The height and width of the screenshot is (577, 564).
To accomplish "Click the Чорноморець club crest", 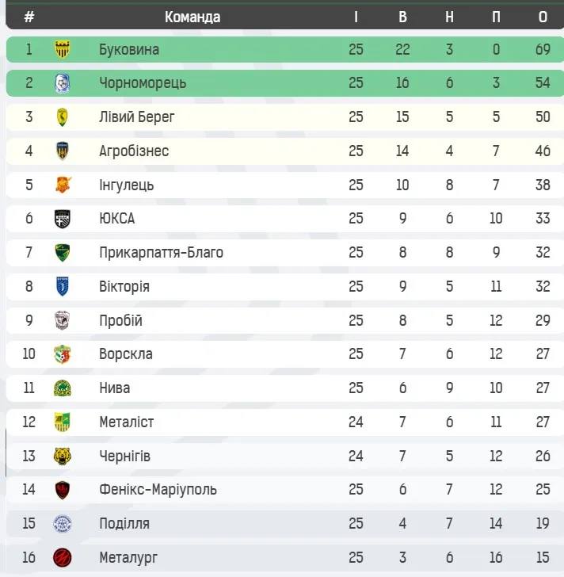I will point(62,83).
